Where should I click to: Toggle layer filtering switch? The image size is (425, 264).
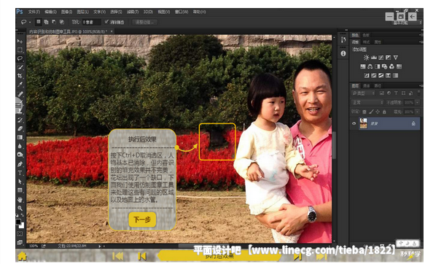pos(418,93)
